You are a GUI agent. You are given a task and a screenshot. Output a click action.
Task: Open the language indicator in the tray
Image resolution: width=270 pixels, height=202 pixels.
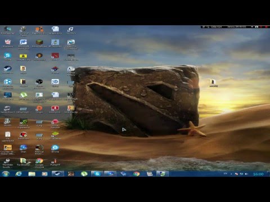point(226,174)
